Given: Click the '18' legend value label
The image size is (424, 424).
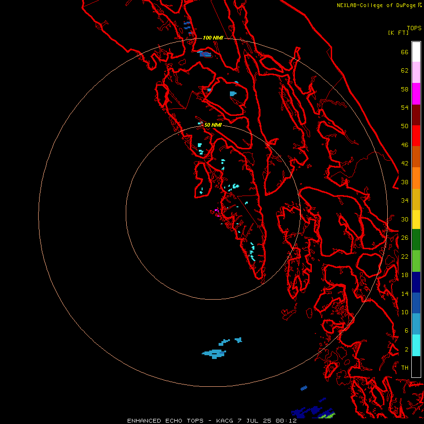Looking at the screenshot, I should [405, 275].
